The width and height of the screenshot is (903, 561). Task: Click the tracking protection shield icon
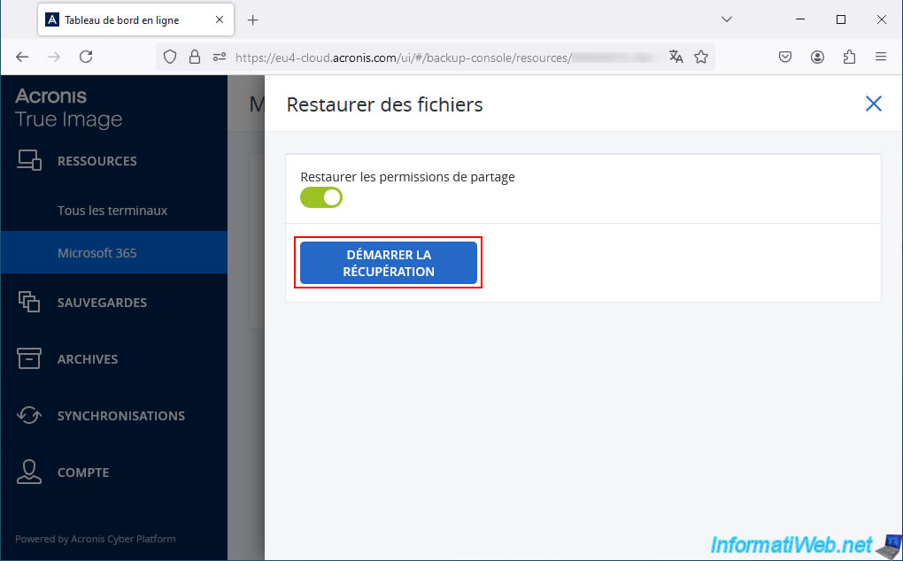click(x=170, y=57)
